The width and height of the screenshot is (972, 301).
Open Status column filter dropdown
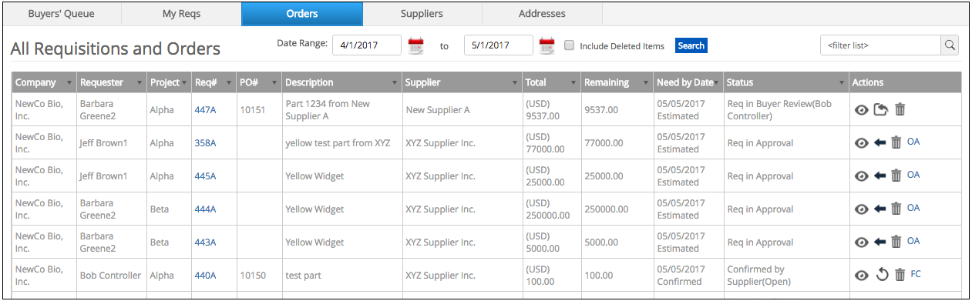click(x=841, y=83)
